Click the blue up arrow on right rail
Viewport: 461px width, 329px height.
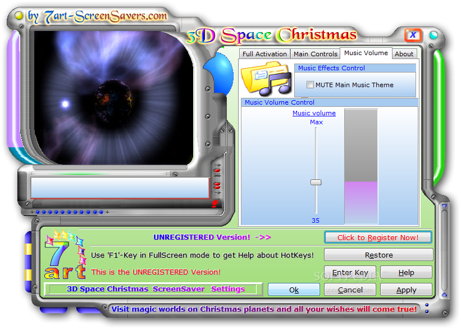444,295
